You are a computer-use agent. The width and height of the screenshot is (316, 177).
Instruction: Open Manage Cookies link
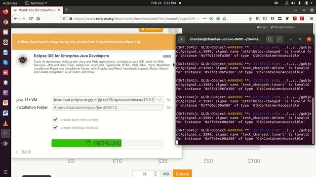282,27
